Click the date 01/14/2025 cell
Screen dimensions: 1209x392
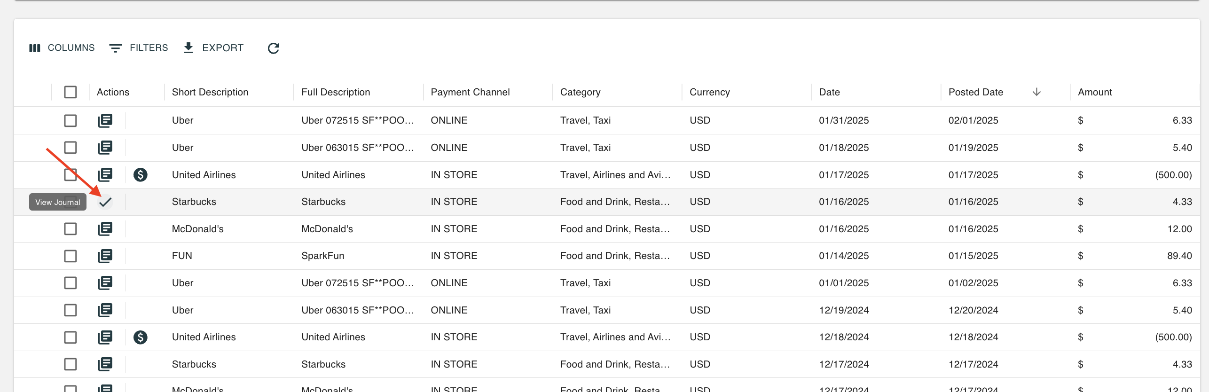click(x=844, y=256)
